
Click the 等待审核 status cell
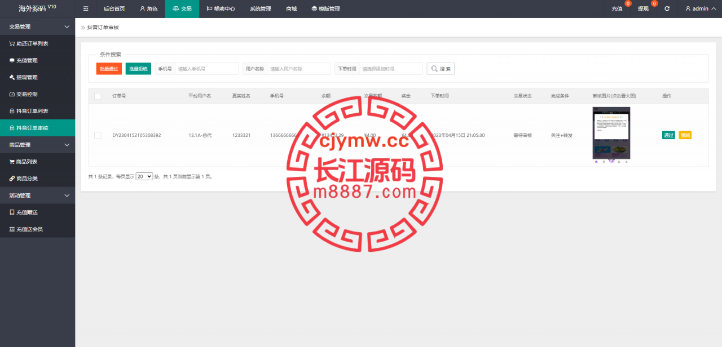[523, 135]
